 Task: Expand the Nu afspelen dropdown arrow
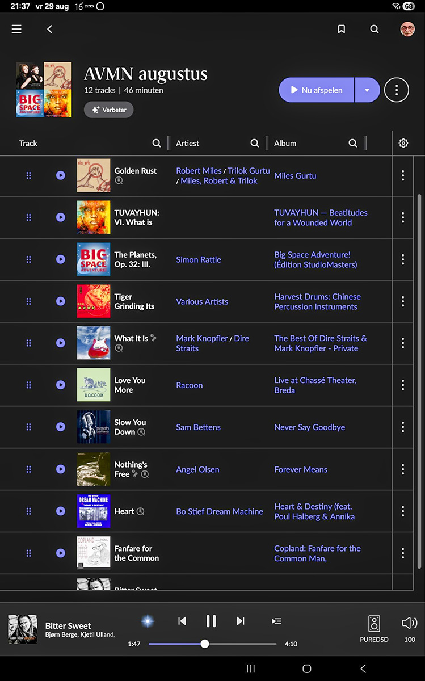tap(367, 90)
